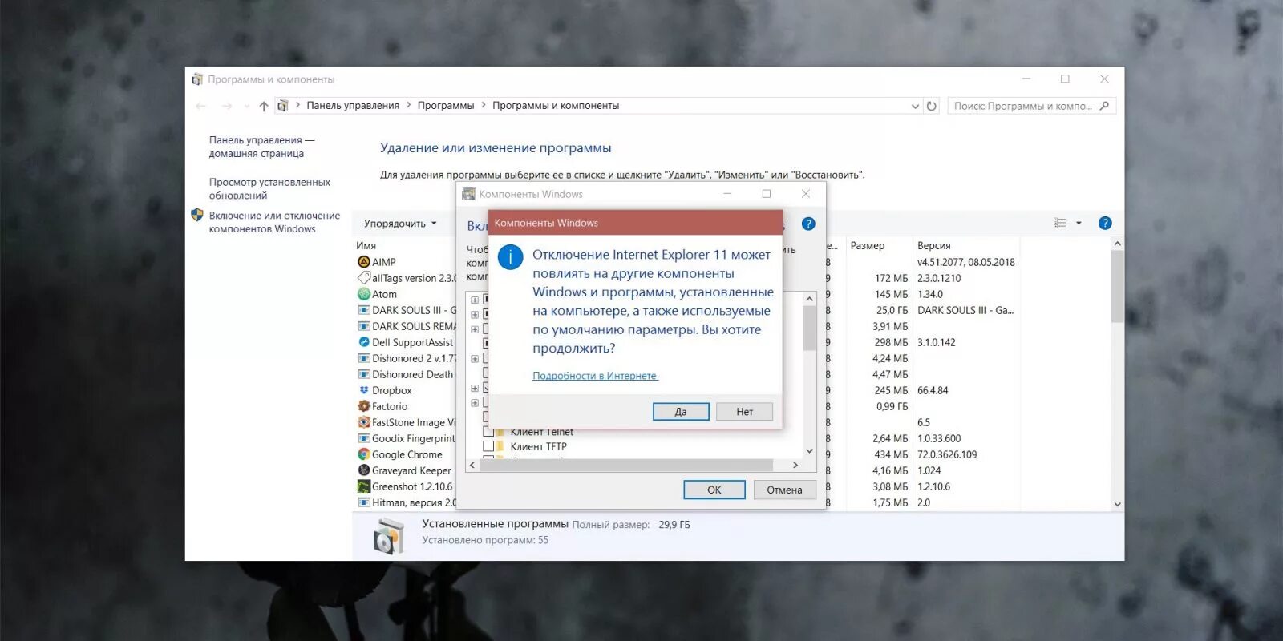Click the components list vertical scrollbar thumb

pyautogui.click(x=809, y=329)
